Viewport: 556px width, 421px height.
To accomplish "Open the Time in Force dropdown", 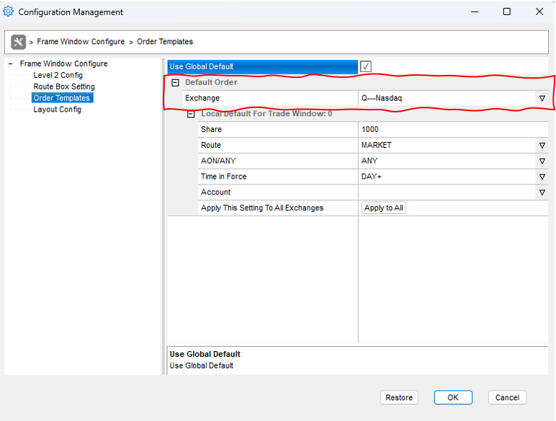I will tap(542, 177).
